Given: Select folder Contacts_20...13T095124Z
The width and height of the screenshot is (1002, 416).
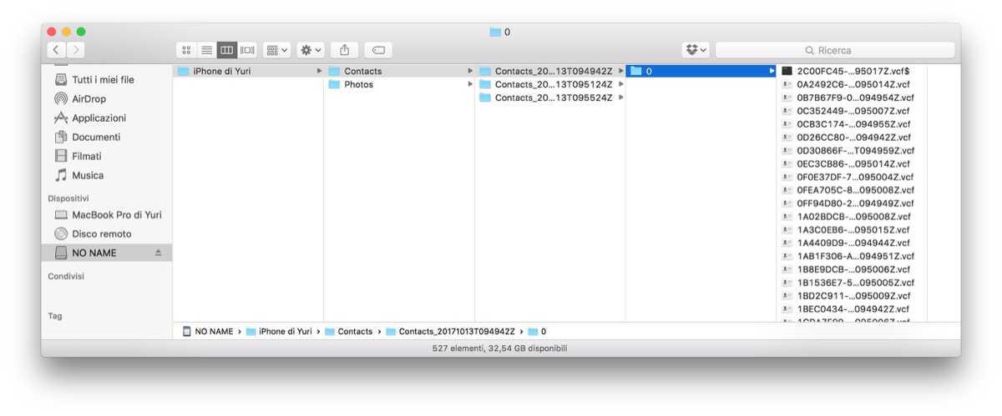Looking at the screenshot, I should pyautogui.click(x=549, y=84).
